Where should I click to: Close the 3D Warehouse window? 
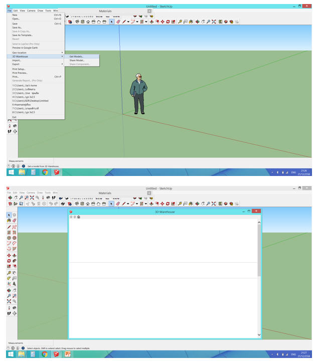(x=256, y=211)
